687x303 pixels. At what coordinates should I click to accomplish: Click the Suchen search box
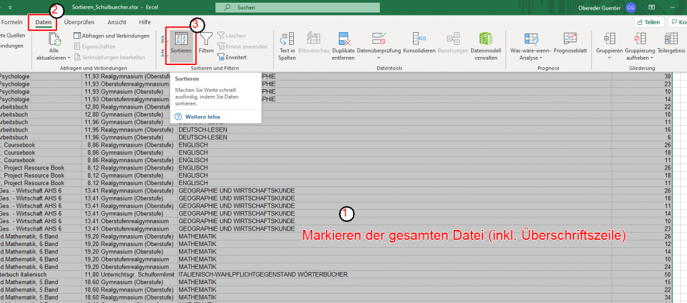(x=298, y=8)
